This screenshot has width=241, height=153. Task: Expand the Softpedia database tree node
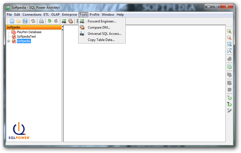tap(9, 41)
